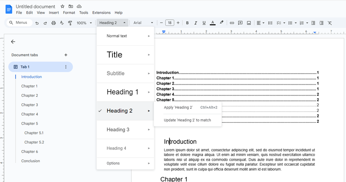Viewport: 346px width, 182px height.
Task: Click the back arrow in sidebar
Action: point(13,42)
